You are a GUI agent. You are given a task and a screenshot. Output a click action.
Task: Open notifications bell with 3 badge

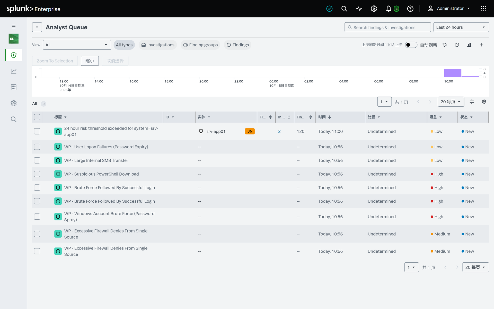pos(392,9)
